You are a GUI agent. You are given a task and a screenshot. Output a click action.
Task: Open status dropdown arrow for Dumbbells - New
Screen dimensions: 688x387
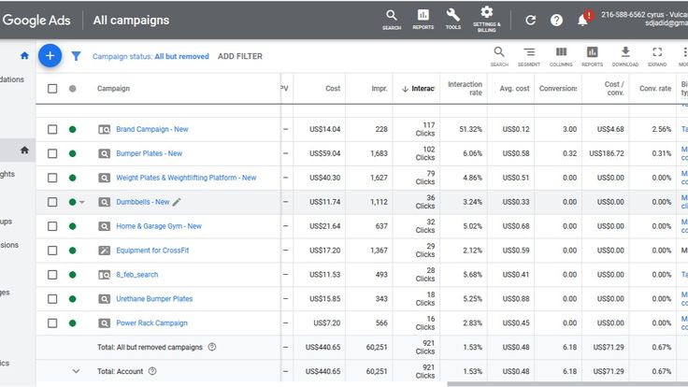[82, 202]
